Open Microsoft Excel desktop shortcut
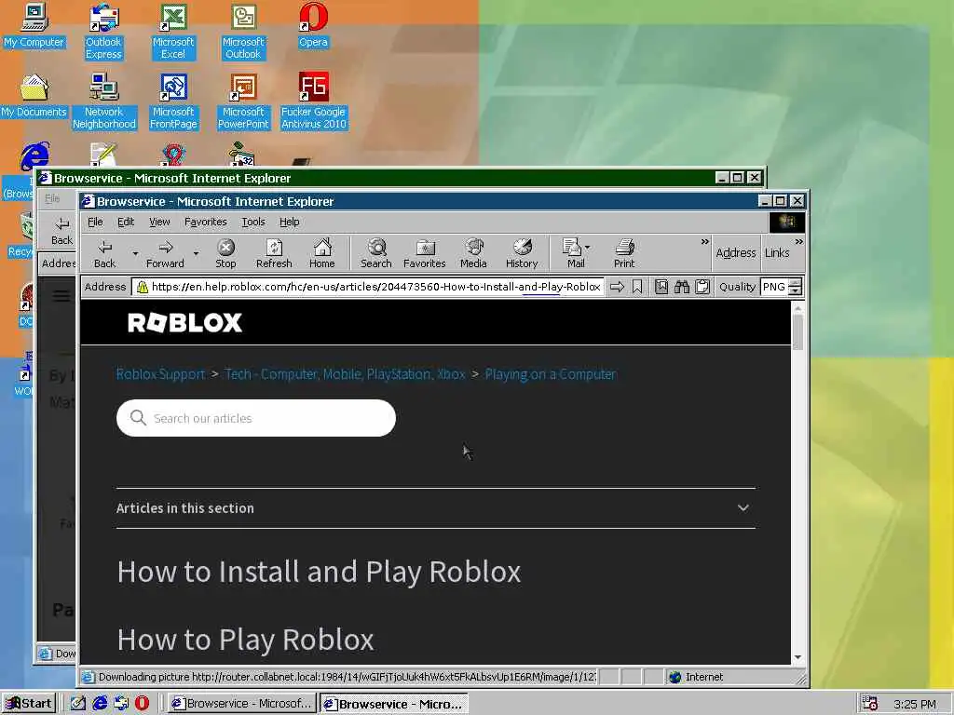The height and width of the screenshot is (715, 954). [173, 32]
